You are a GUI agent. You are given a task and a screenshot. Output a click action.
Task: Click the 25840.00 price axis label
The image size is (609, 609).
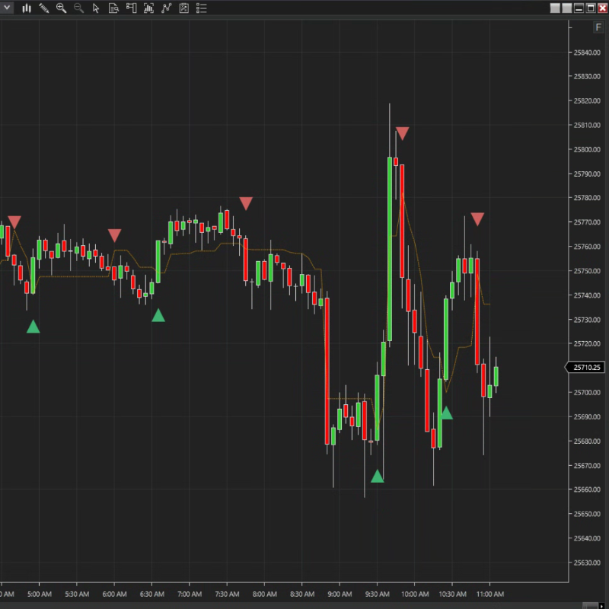[586, 53]
